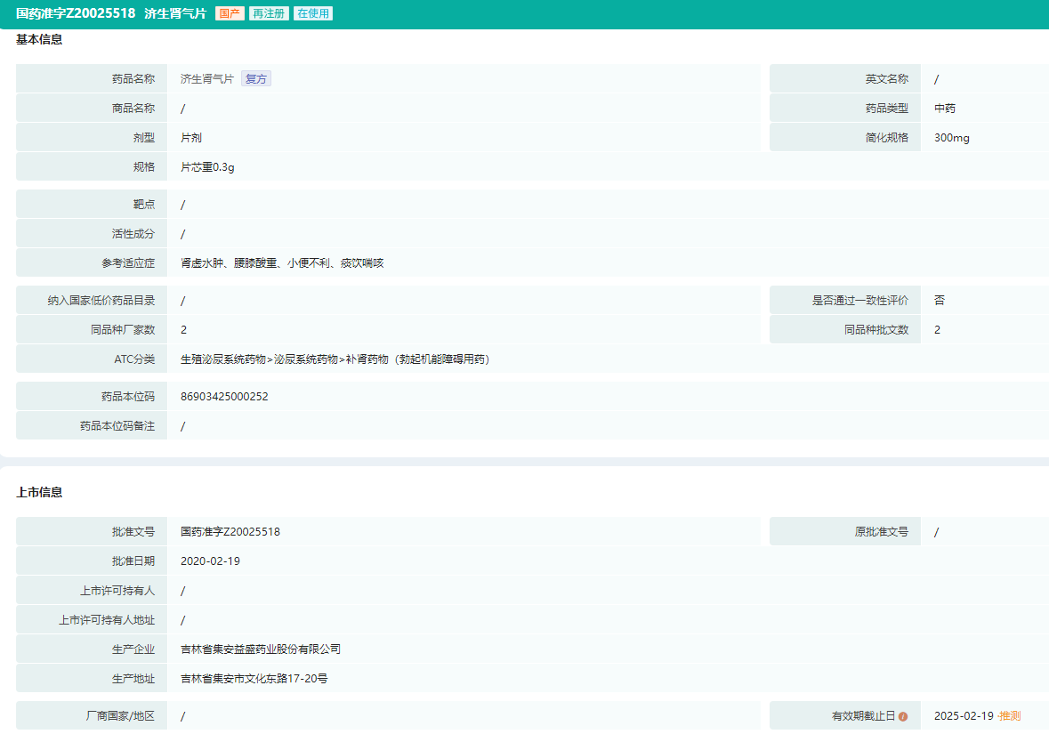Click the expiry date 2025-02-19
Viewport: 1049px width, 734px height.
tap(964, 716)
